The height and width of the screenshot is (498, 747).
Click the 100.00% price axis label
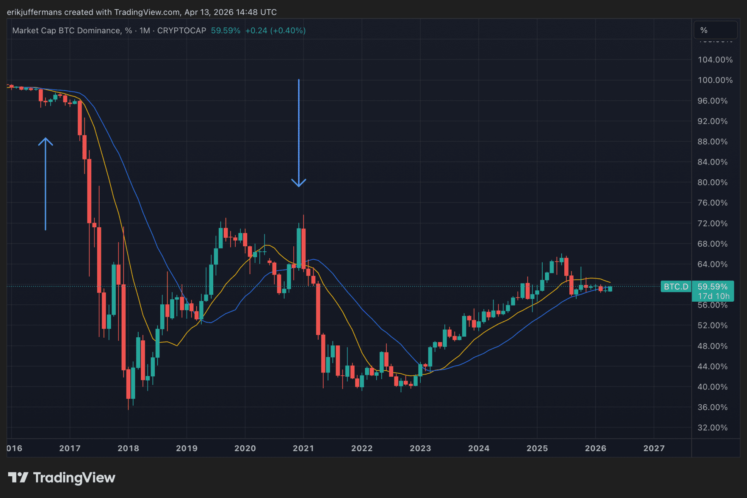[715, 80]
